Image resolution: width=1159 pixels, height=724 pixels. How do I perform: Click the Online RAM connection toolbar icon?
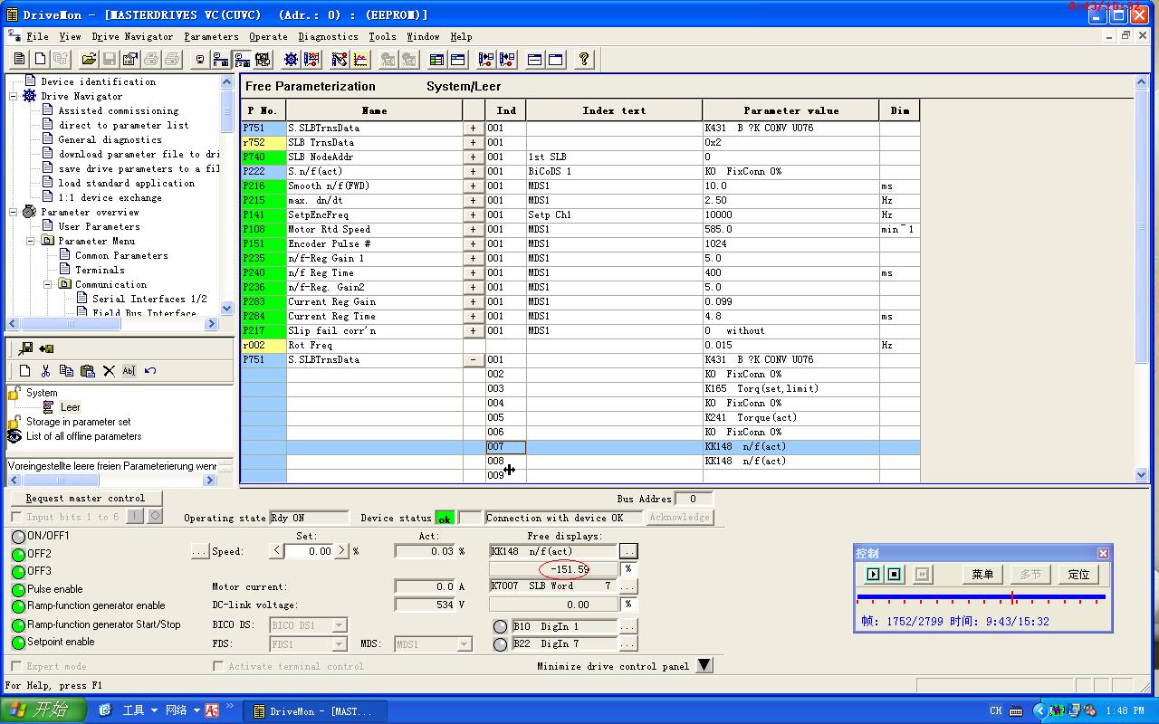point(221,60)
